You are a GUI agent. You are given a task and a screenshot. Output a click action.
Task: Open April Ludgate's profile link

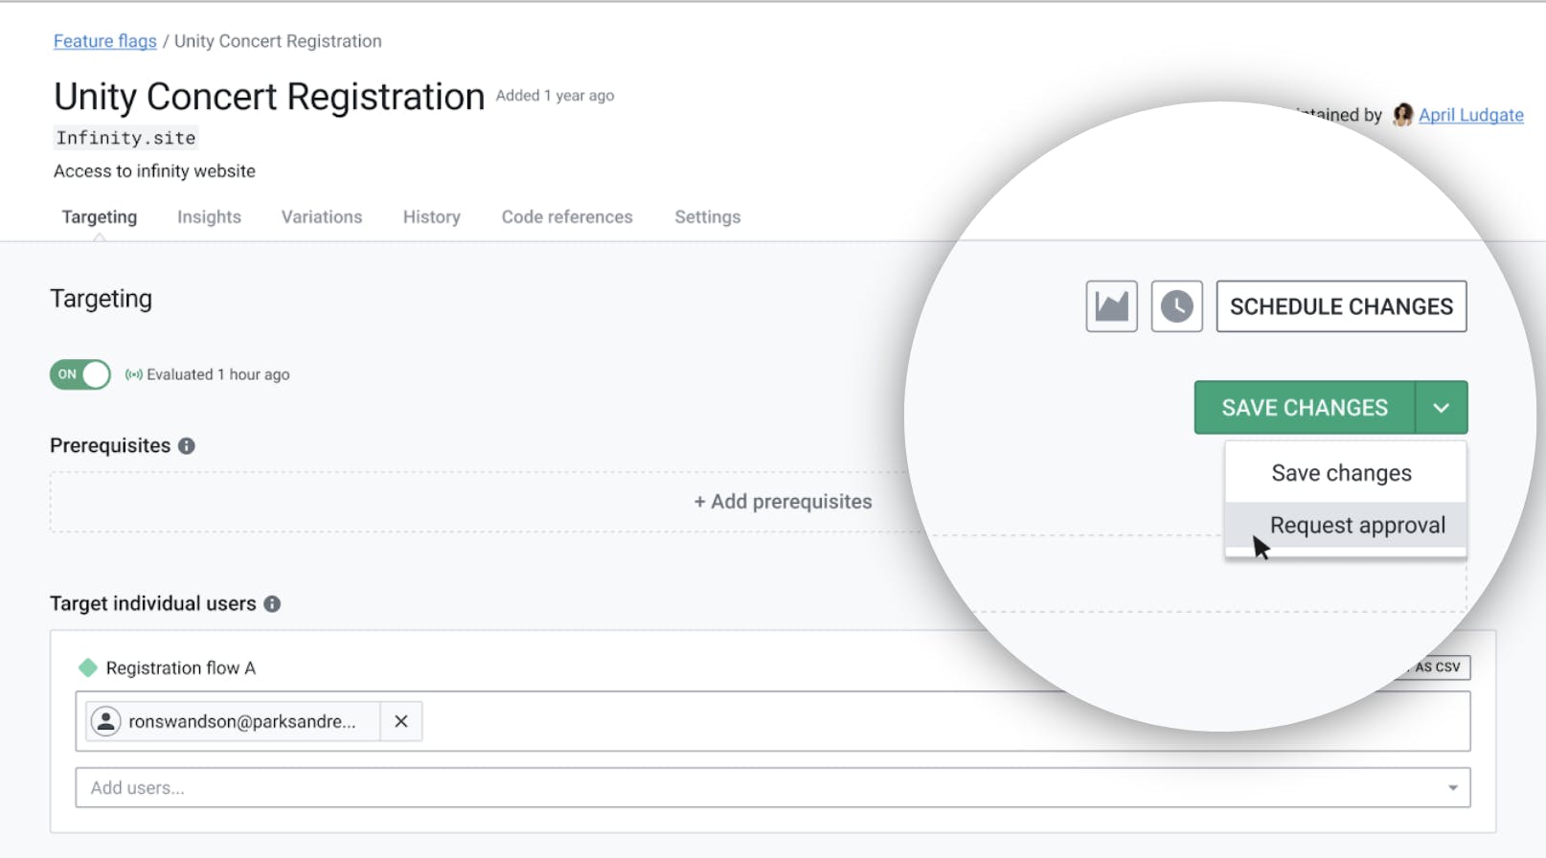pyautogui.click(x=1471, y=115)
